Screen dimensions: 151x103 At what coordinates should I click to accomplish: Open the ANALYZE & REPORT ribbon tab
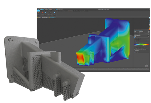pos(61,11)
